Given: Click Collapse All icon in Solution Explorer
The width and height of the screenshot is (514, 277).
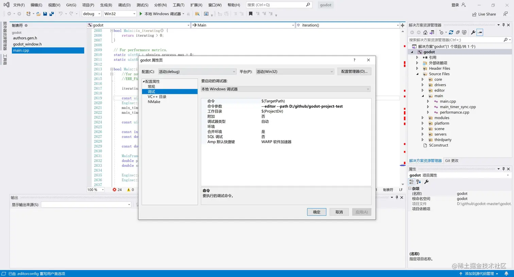Looking at the screenshot, I should pyautogui.click(x=458, y=32).
